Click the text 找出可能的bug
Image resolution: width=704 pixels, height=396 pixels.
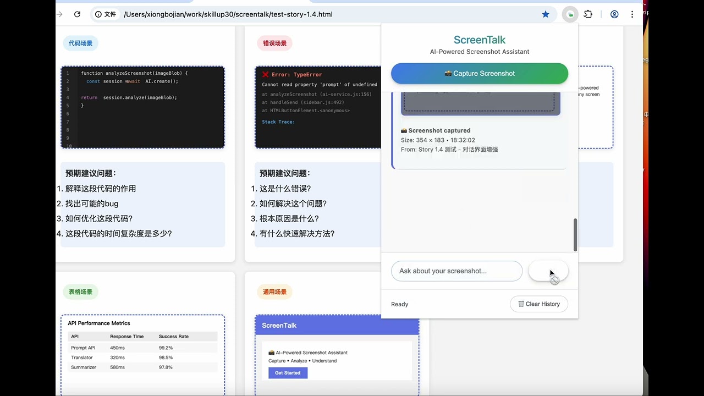coord(92,204)
